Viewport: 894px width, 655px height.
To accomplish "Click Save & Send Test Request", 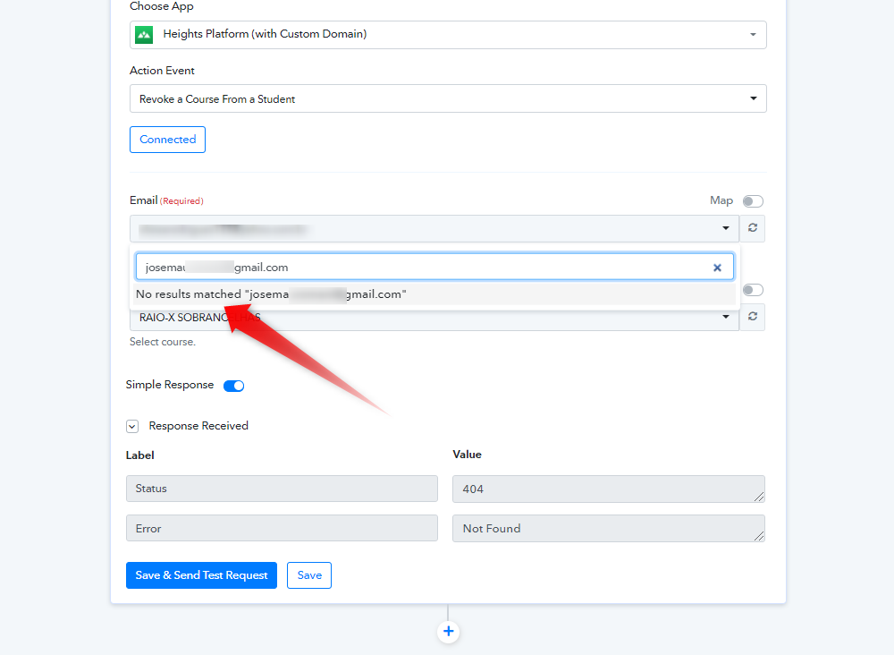I will tap(201, 575).
